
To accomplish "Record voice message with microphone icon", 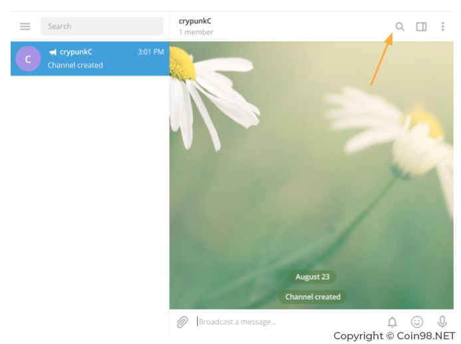I will (442, 322).
